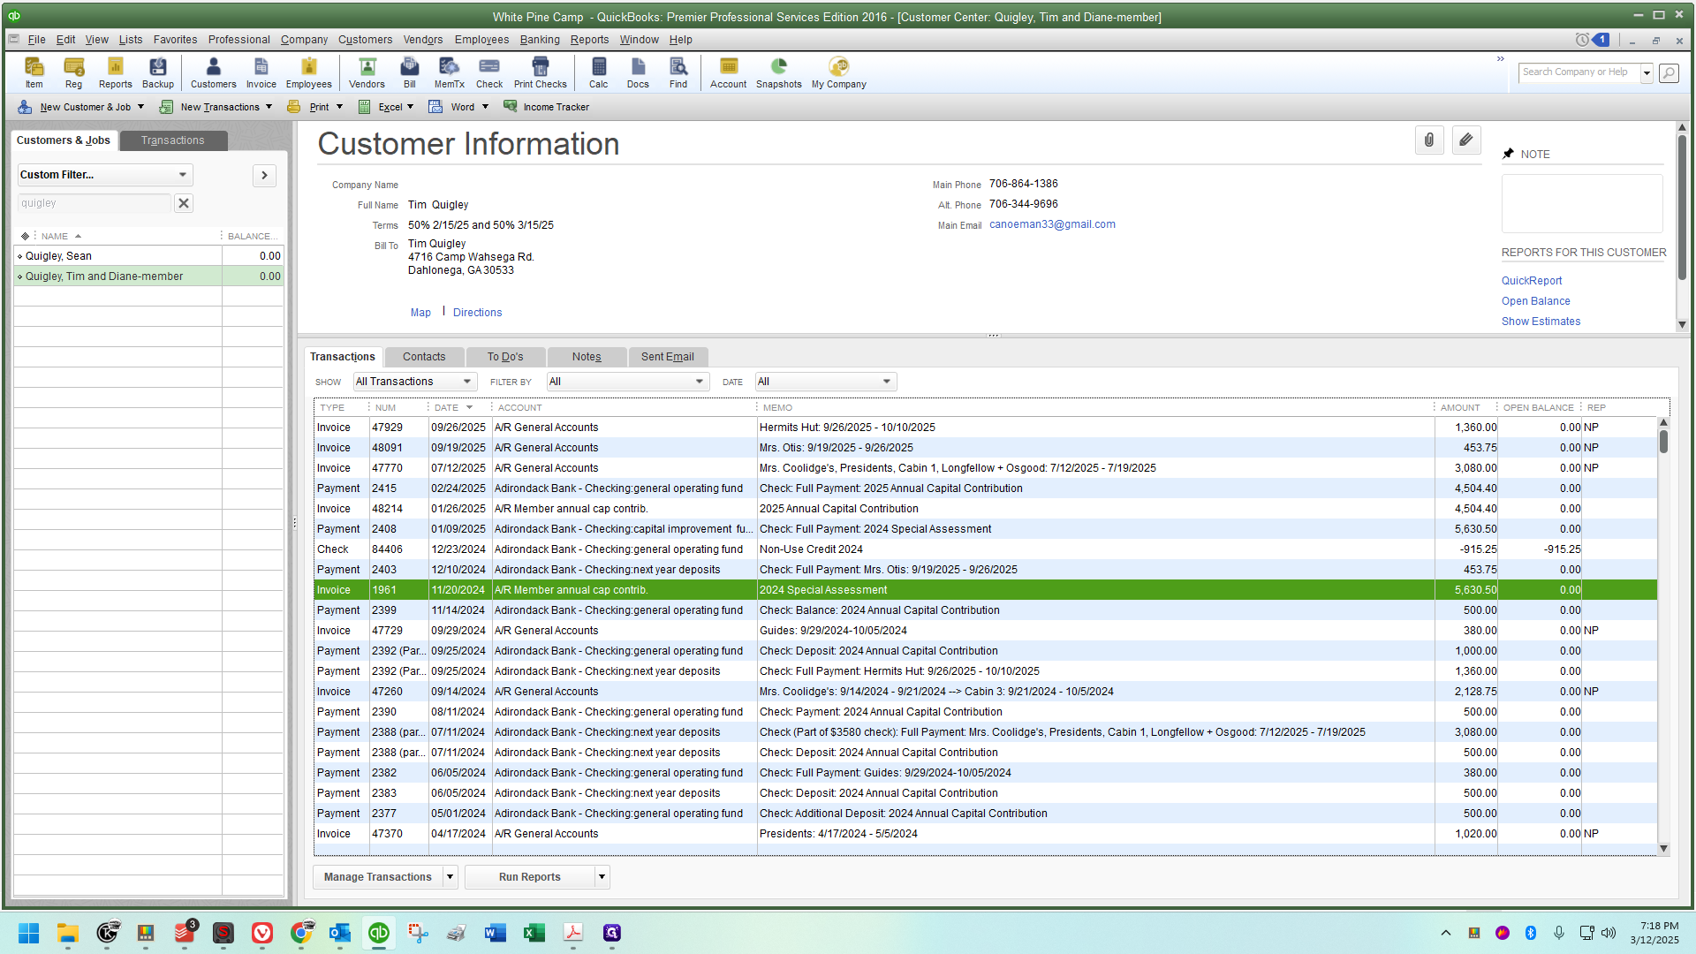The height and width of the screenshot is (954, 1696).
Task: Select the Check 84406 transaction row
Action: click(985, 549)
